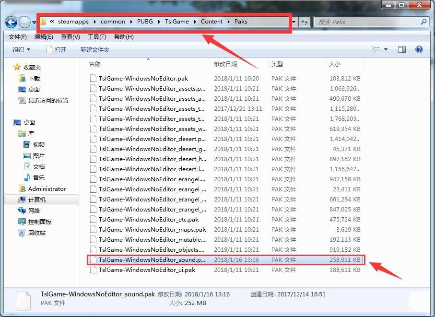The image size is (435, 317).
Task: Click the Help question mark icon
Action: pyautogui.click(x=419, y=49)
